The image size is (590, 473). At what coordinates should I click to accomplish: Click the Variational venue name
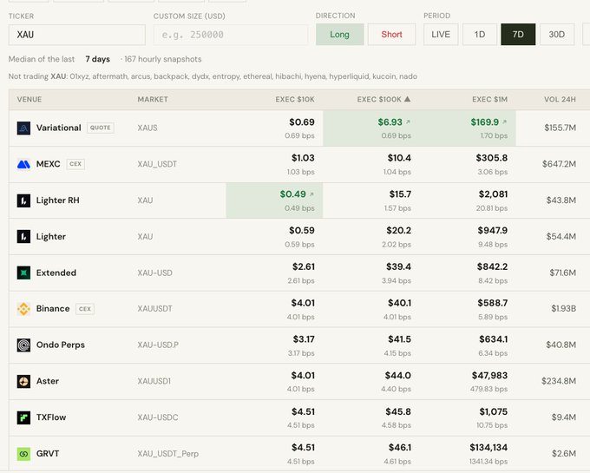[59, 128]
